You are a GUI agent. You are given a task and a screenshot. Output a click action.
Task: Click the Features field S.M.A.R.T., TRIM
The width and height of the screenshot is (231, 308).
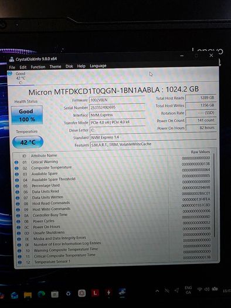pos(153,144)
